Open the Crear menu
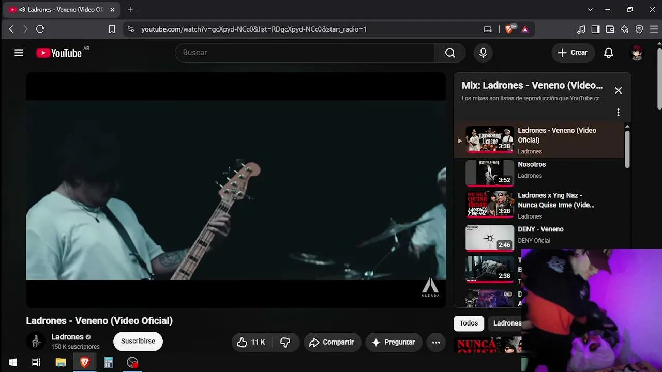Screen dimensions: 662x372 coord(573,53)
